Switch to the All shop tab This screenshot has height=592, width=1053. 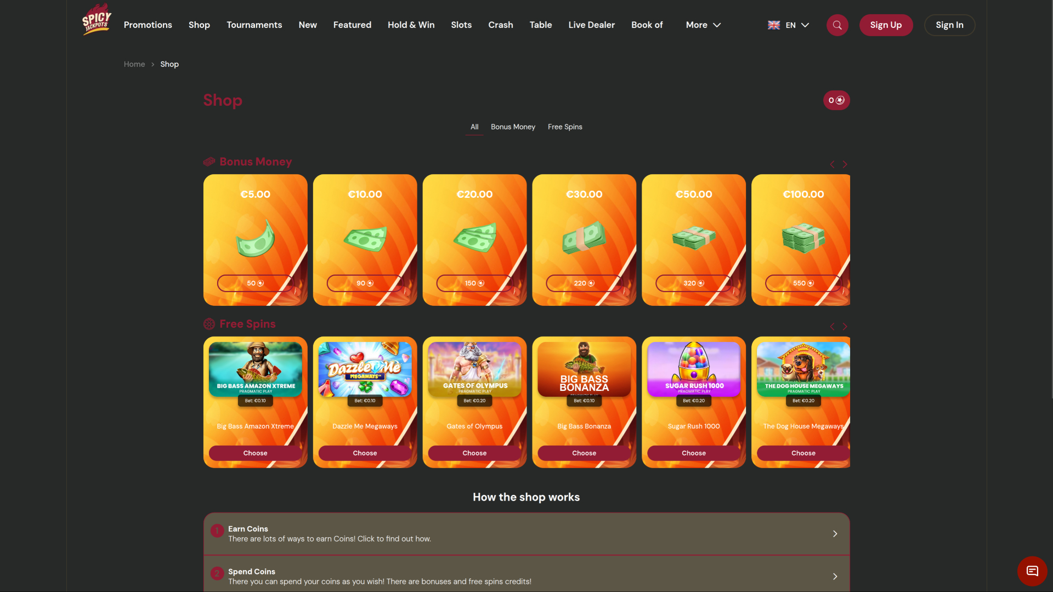(x=474, y=127)
